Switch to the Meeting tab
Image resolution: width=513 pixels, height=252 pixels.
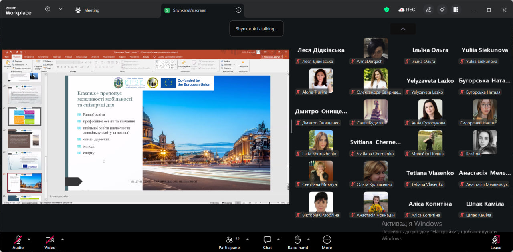(x=87, y=10)
